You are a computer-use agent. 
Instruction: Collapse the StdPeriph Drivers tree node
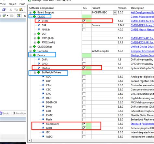(35, 73)
